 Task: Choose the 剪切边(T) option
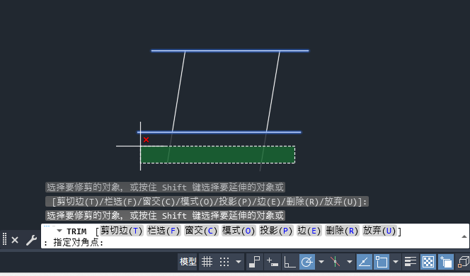coord(122,231)
